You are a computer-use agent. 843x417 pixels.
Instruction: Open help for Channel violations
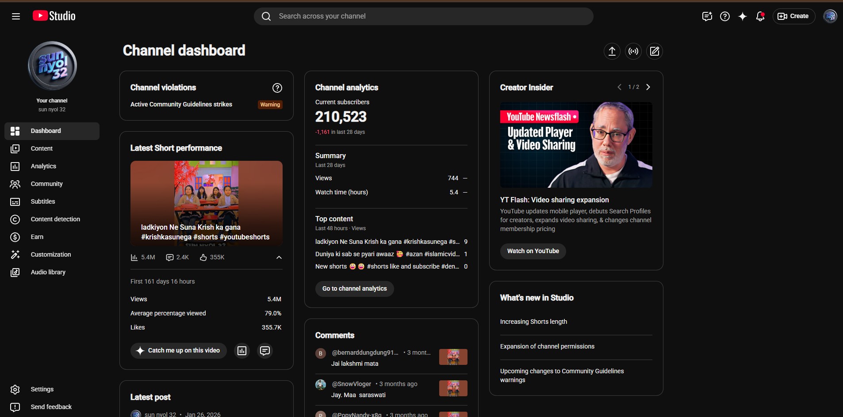(x=277, y=88)
